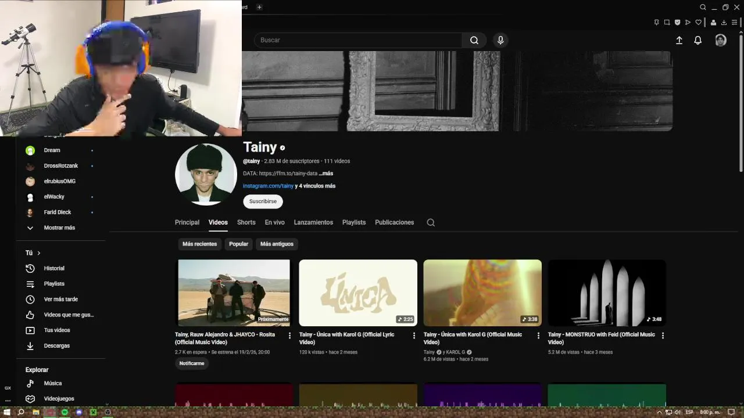This screenshot has height=418, width=744.
Task: Open Única Official Music Video thumbnail
Action: [x=482, y=293]
